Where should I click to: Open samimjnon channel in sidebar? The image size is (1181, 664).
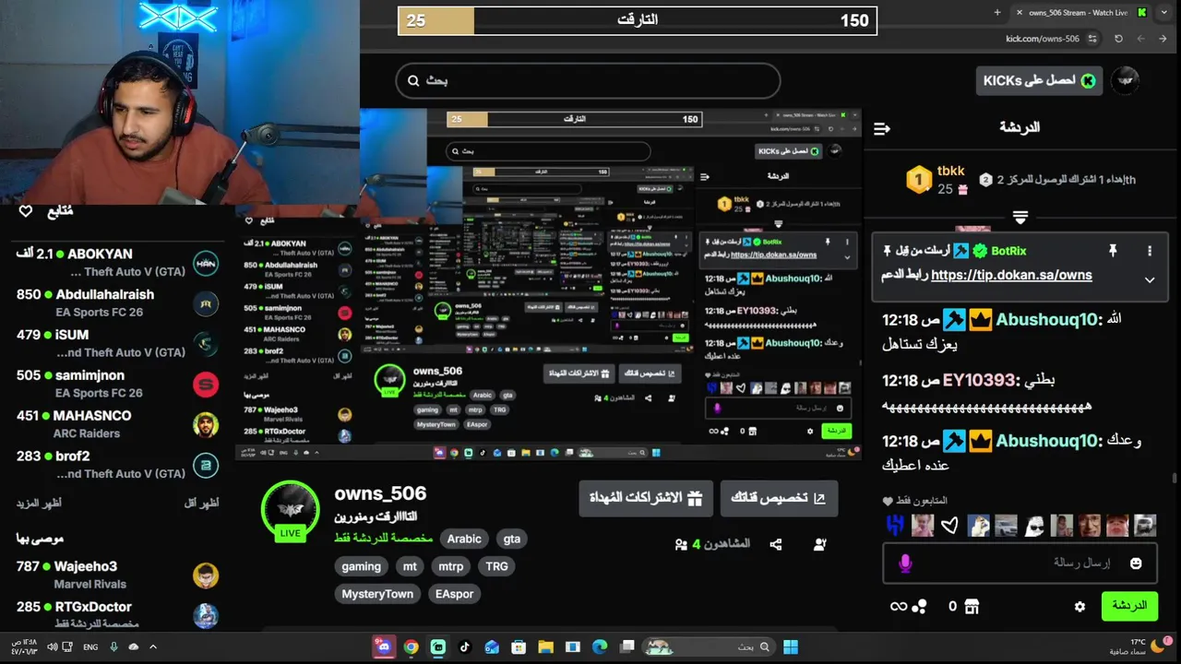[x=117, y=384]
